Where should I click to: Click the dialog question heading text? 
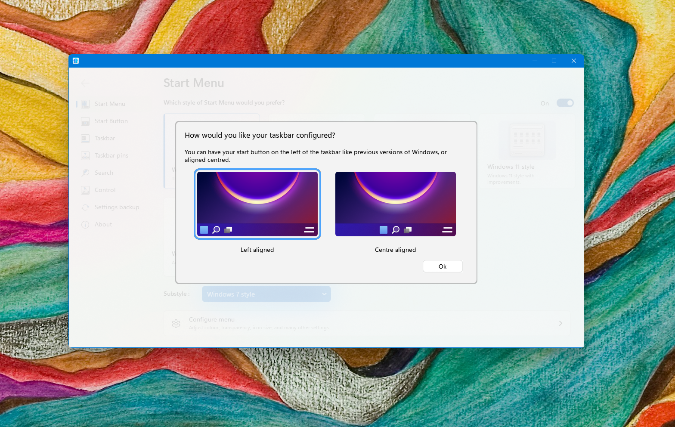point(260,135)
